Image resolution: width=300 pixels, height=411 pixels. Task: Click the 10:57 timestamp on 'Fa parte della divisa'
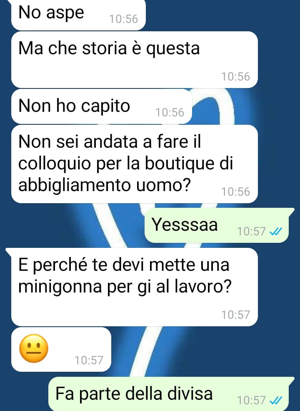point(251,400)
